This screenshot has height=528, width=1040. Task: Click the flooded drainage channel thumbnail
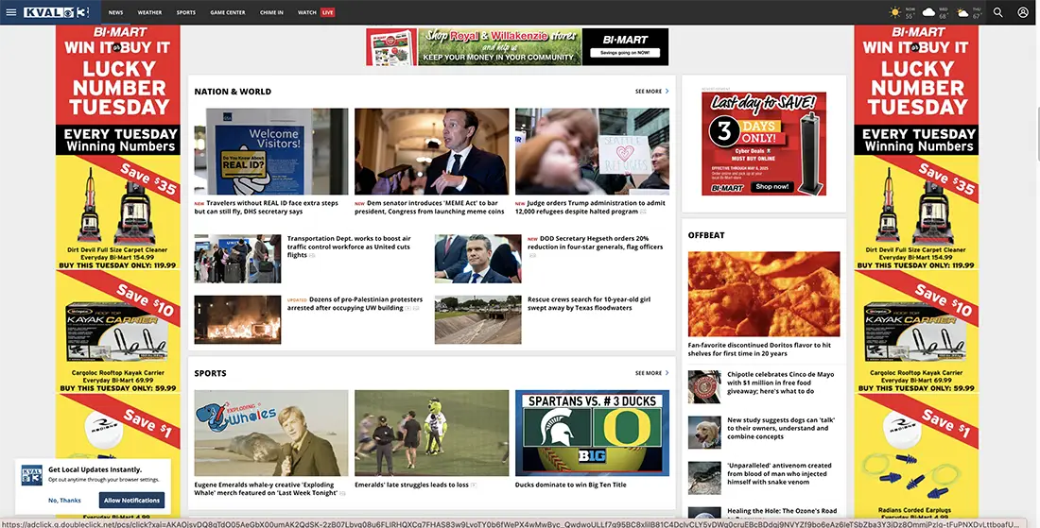(477, 320)
